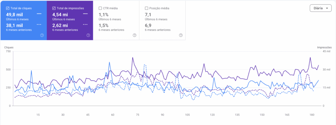Click the 38,1 mil previous clicks value
The width and height of the screenshot is (336, 125).
click(x=14, y=26)
